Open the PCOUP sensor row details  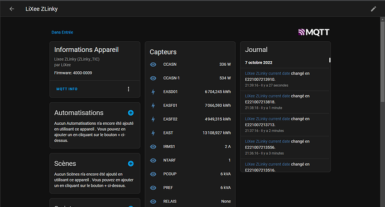coord(190,174)
